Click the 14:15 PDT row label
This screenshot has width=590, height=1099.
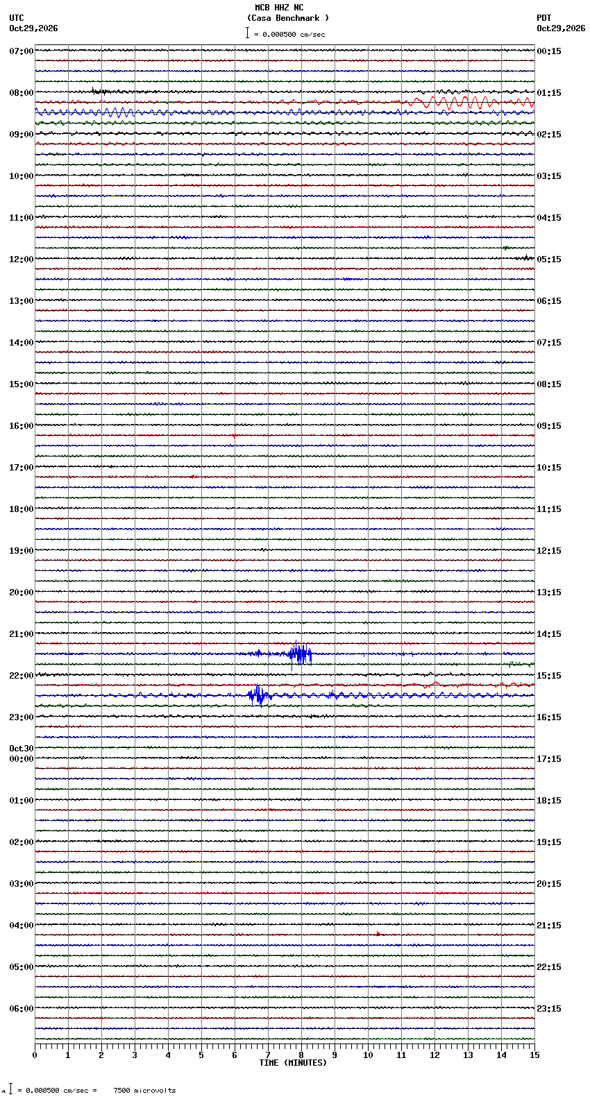coord(549,634)
